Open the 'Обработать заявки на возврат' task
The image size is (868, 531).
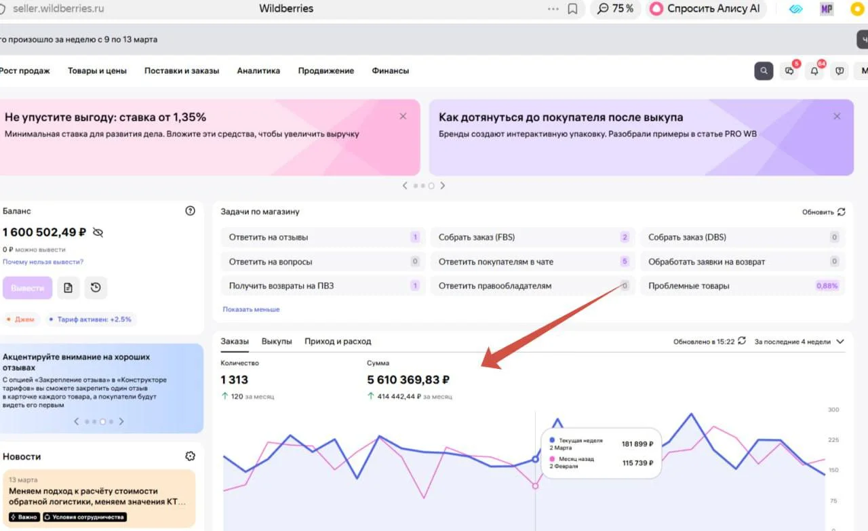click(743, 261)
